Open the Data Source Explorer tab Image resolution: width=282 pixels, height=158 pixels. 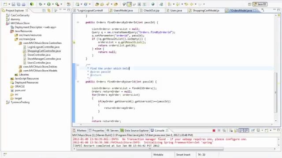135,130
